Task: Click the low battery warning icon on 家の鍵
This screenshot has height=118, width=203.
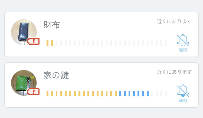Action: click(x=33, y=92)
